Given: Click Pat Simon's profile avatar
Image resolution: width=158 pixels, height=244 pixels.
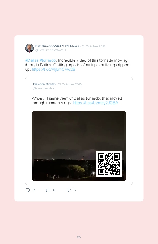Looking at the screenshot, I should [x=29, y=48].
